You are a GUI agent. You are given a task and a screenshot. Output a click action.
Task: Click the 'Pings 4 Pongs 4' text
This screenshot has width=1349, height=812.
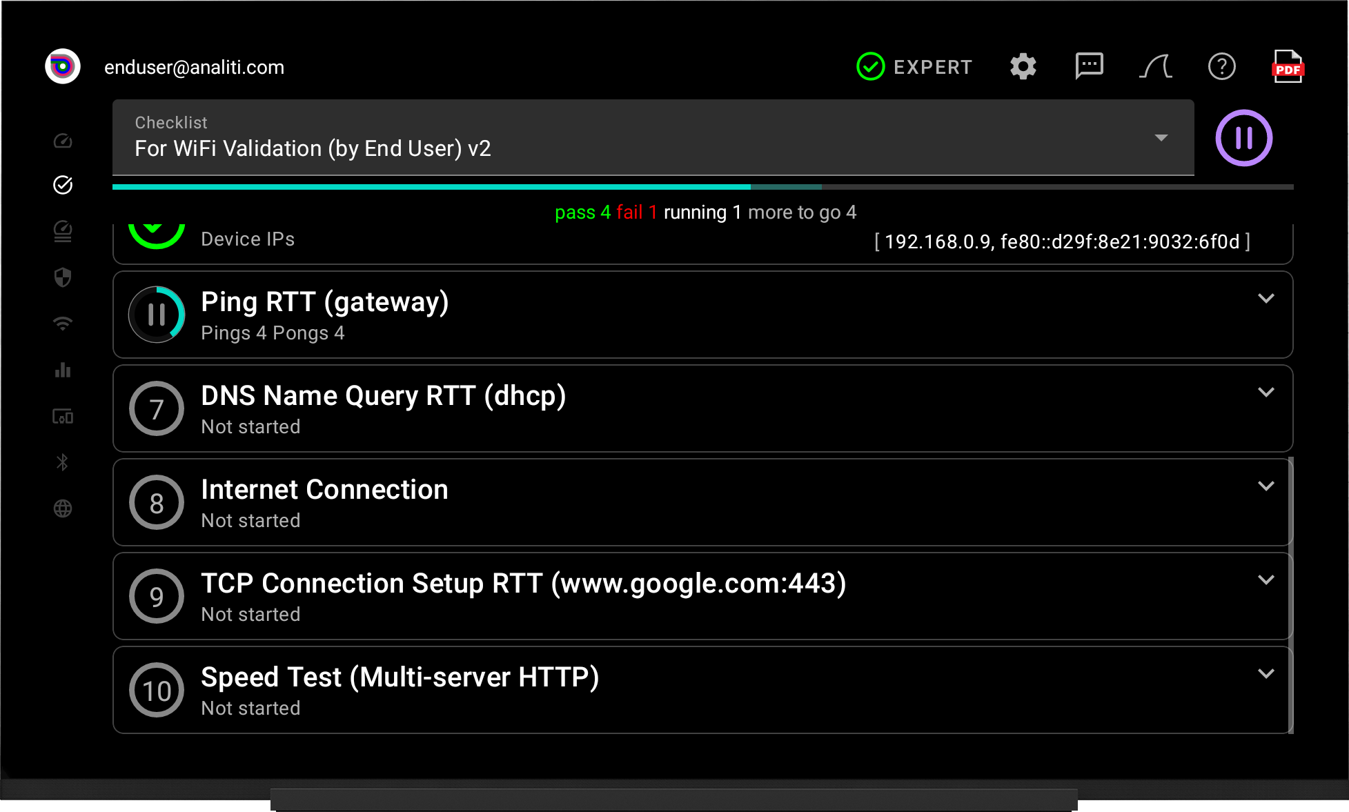[273, 333]
